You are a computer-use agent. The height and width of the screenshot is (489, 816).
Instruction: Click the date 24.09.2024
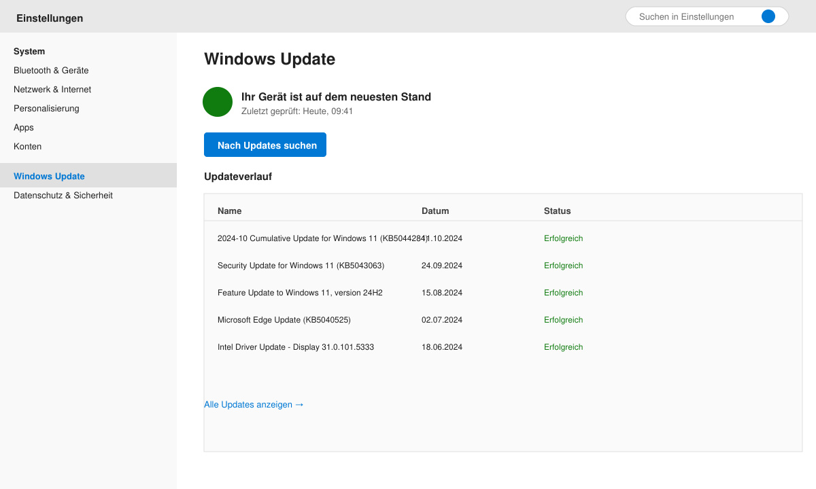(x=442, y=266)
